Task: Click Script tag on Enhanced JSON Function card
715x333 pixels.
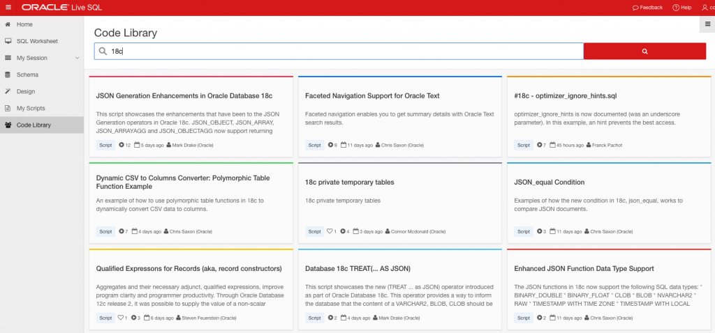Action: tap(523, 318)
